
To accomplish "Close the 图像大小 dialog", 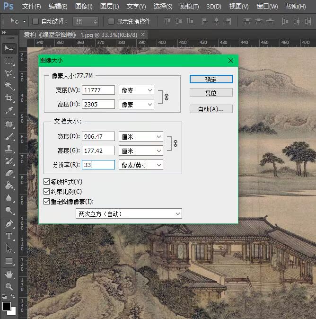I will [x=230, y=61].
